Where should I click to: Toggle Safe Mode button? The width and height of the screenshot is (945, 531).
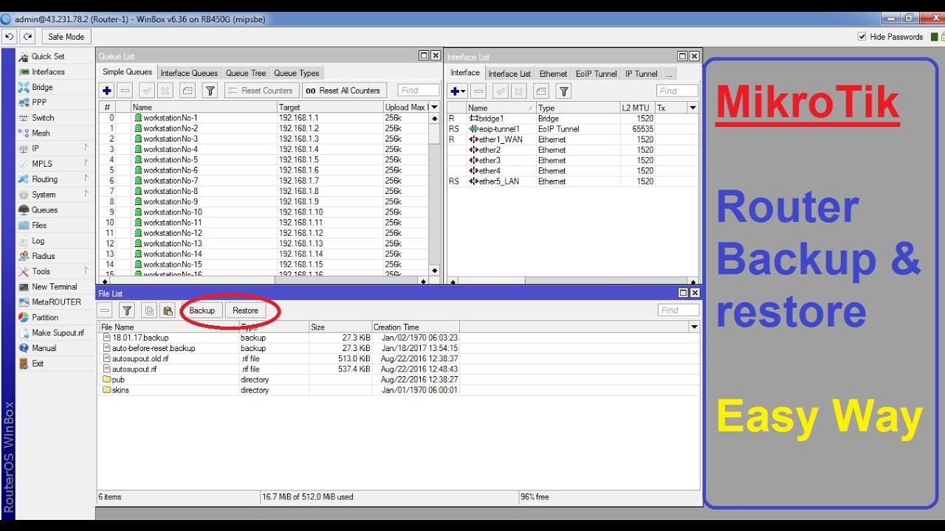point(66,37)
